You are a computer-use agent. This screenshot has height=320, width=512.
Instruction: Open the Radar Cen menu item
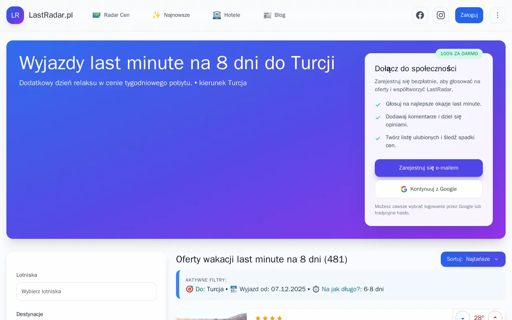(x=117, y=15)
